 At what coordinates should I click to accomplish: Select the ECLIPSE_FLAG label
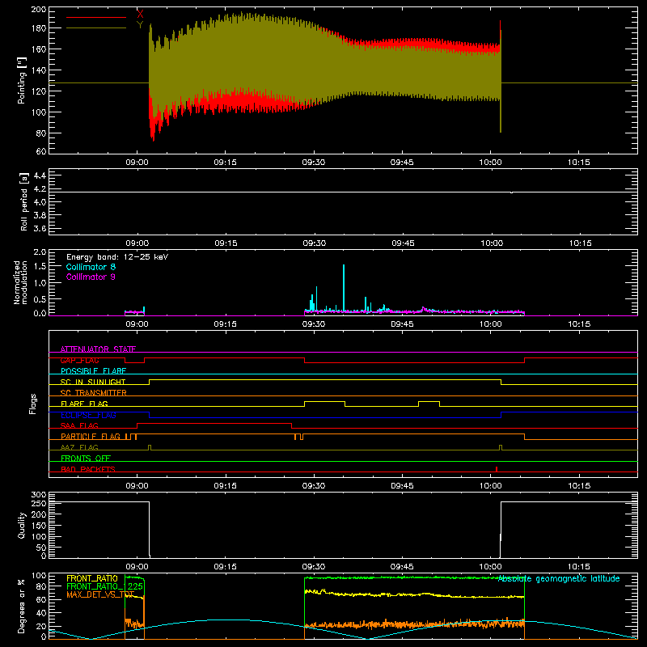[88, 415]
